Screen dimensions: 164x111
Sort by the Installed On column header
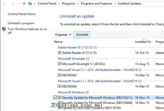(x=143, y=42)
